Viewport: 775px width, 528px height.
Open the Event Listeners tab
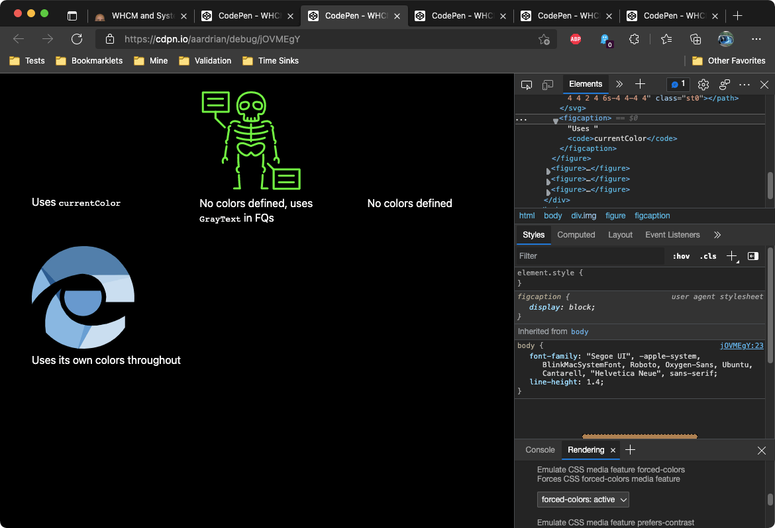[672, 235]
